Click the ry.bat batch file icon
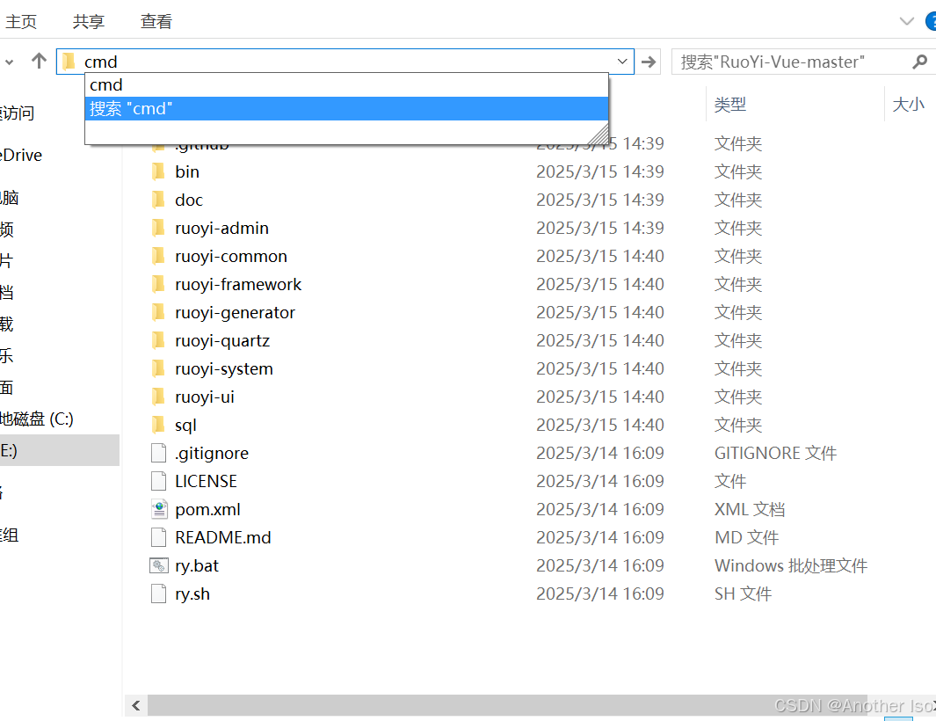 tap(159, 565)
